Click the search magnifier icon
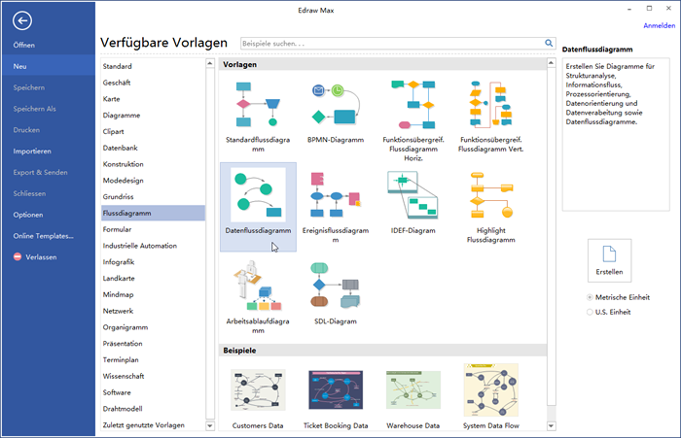The width and height of the screenshot is (681, 438). click(549, 44)
